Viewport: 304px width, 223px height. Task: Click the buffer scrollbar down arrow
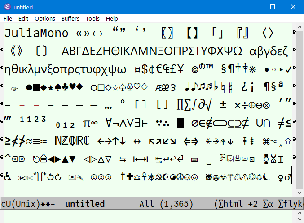point(300,193)
